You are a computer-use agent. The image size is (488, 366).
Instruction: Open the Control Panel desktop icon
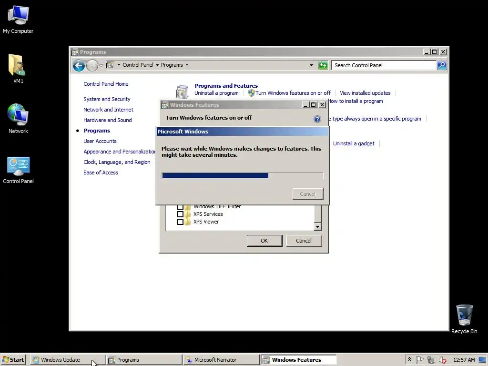(19, 165)
